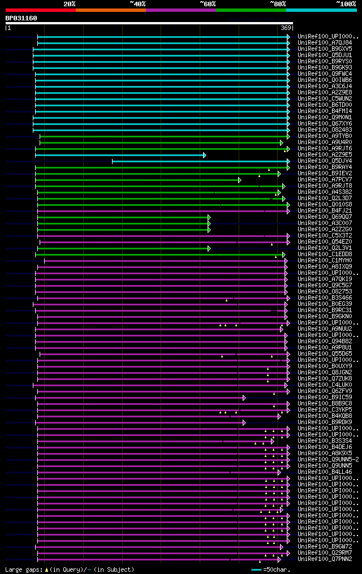This screenshot has height=574, width=362.
Task: Click the purple C1MYH0 alignment bar
Action: click(166, 261)
